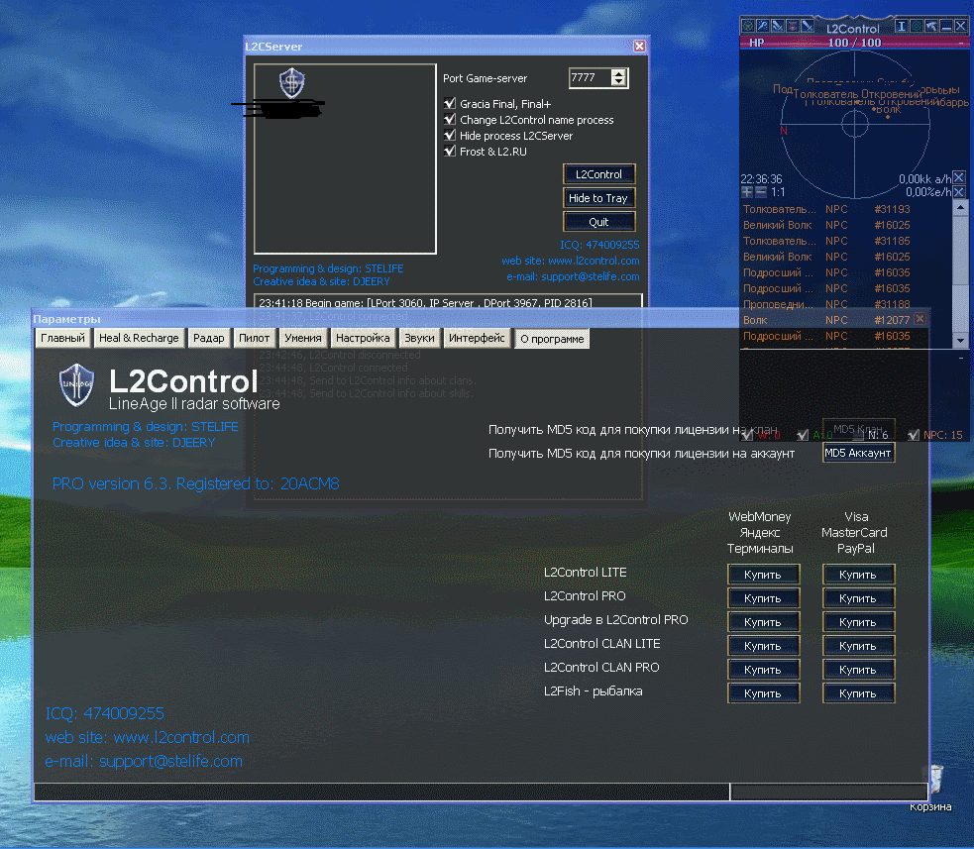Click the Hide to Tray button

(x=598, y=198)
